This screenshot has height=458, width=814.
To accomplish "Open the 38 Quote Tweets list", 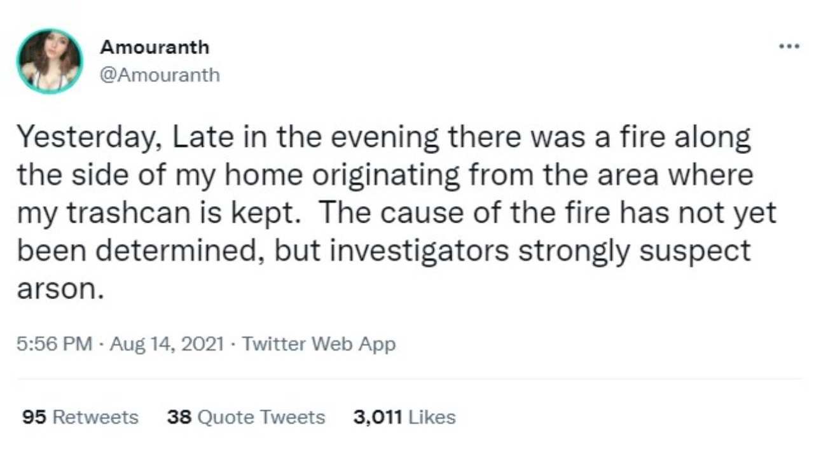I will pyautogui.click(x=245, y=417).
